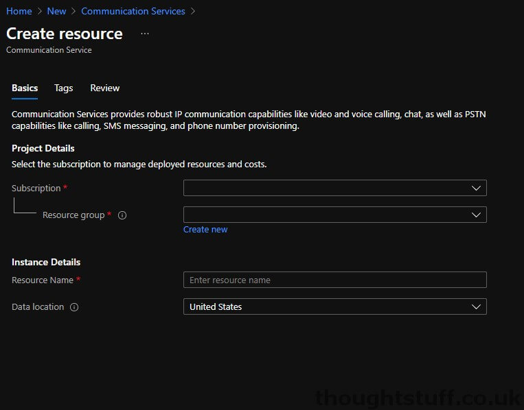Open the ellipsis menu beside Create resource
The width and height of the screenshot is (524, 410).
coord(145,34)
